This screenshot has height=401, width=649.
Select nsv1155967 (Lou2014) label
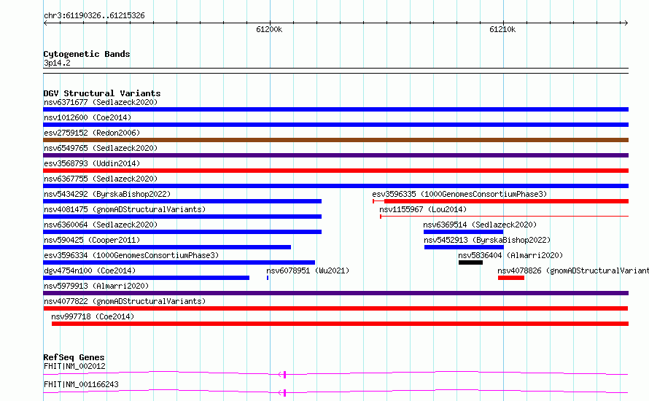pyautogui.click(x=423, y=209)
